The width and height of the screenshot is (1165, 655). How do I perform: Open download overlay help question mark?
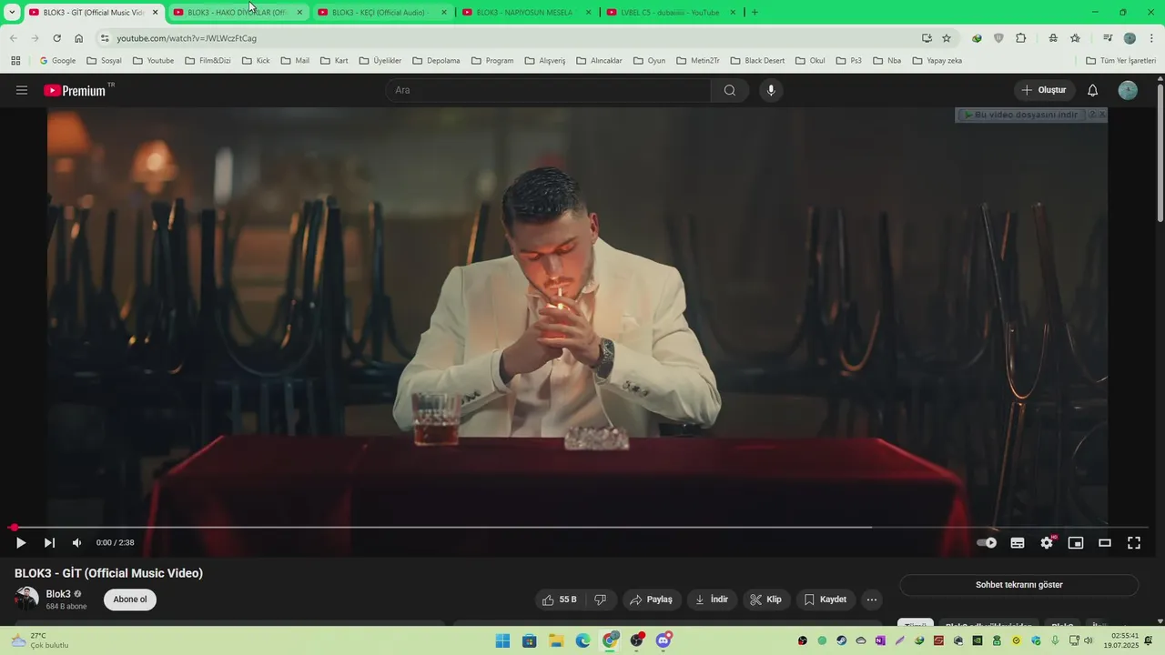1092,115
